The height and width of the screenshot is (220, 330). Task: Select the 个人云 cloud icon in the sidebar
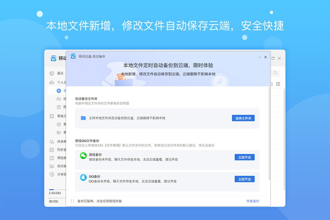(x=52, y=82)
